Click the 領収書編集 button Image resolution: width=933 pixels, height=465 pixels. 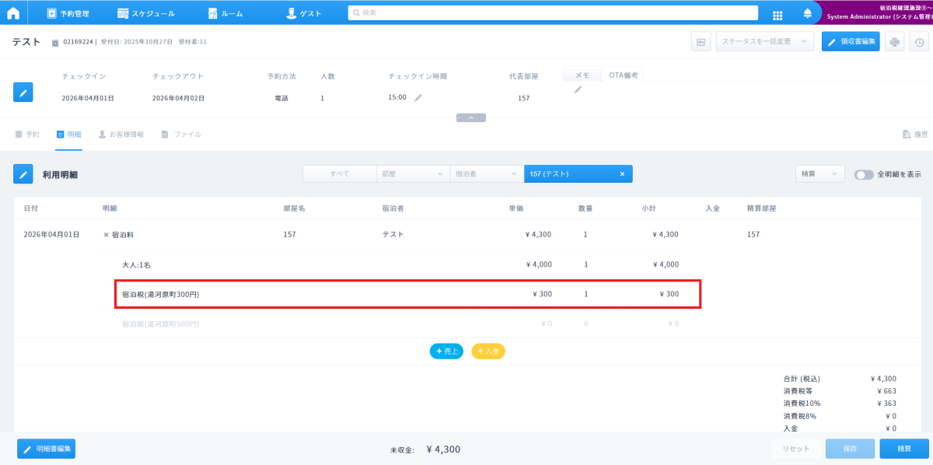pyautogui.click(x=851, y=42)
